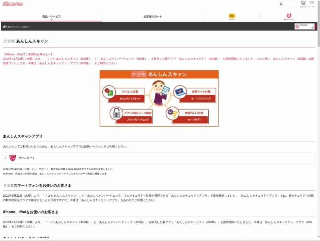This screenshot has width=320, height=241.
Task: Click the セキュリティスキャン red button
Action: (x=130, y=99)
